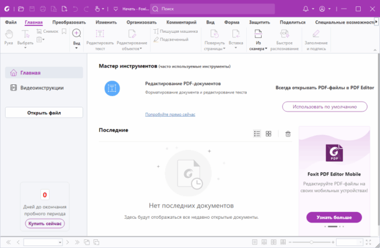Open the touch mode hand icon
The image size is (380, 248).
point(97,9)
